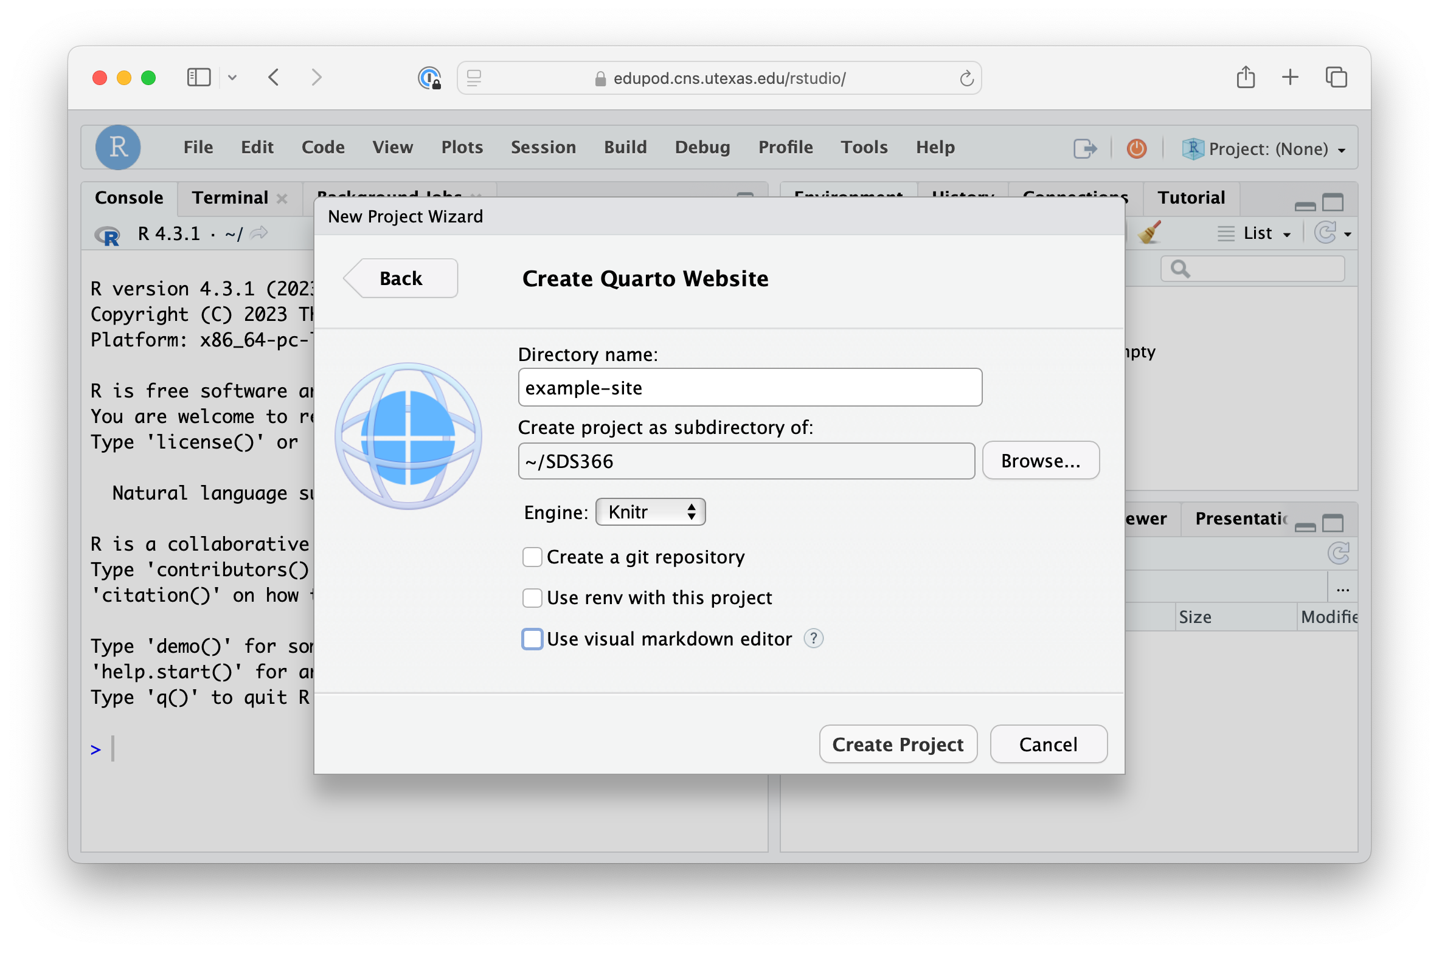Enable Create a git repository checkbox
This screenshot has height=953, width=1439.
click(532, 557)
